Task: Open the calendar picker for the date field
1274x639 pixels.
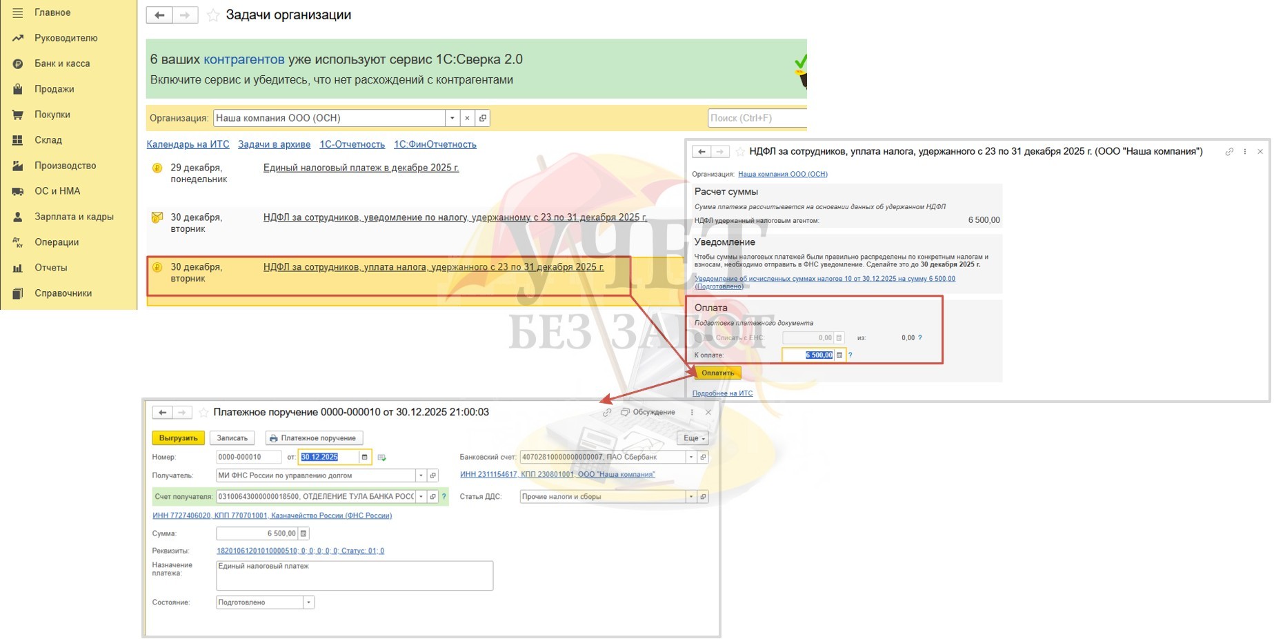Action: [x=365, y=457]
